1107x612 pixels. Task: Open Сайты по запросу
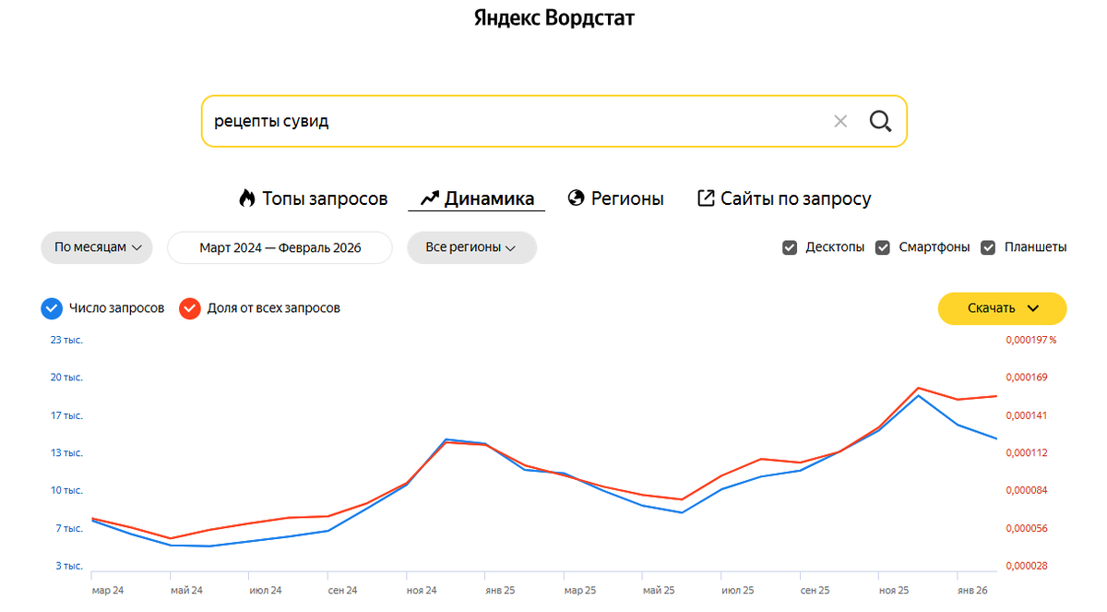pos(795,198)
